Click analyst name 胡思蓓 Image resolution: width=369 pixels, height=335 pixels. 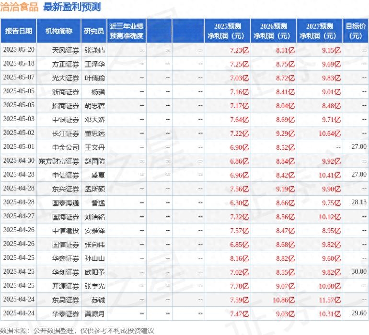pos(94,106)
